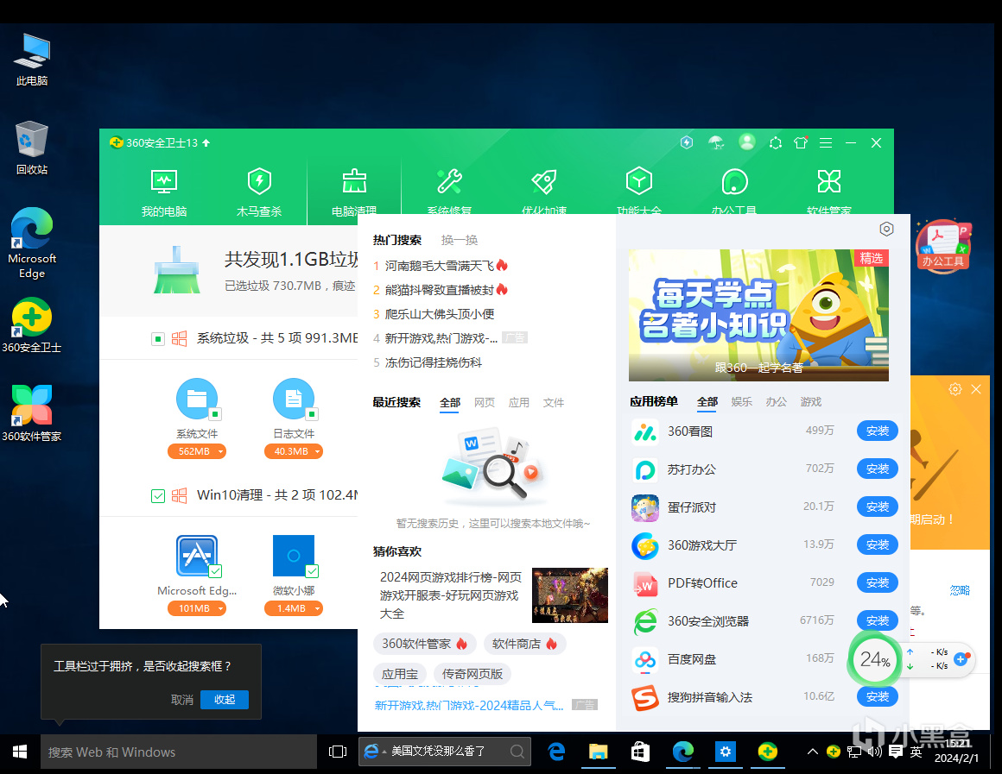Open the 360 main menu hamburger icon
1002x774 pixels.
826,143
